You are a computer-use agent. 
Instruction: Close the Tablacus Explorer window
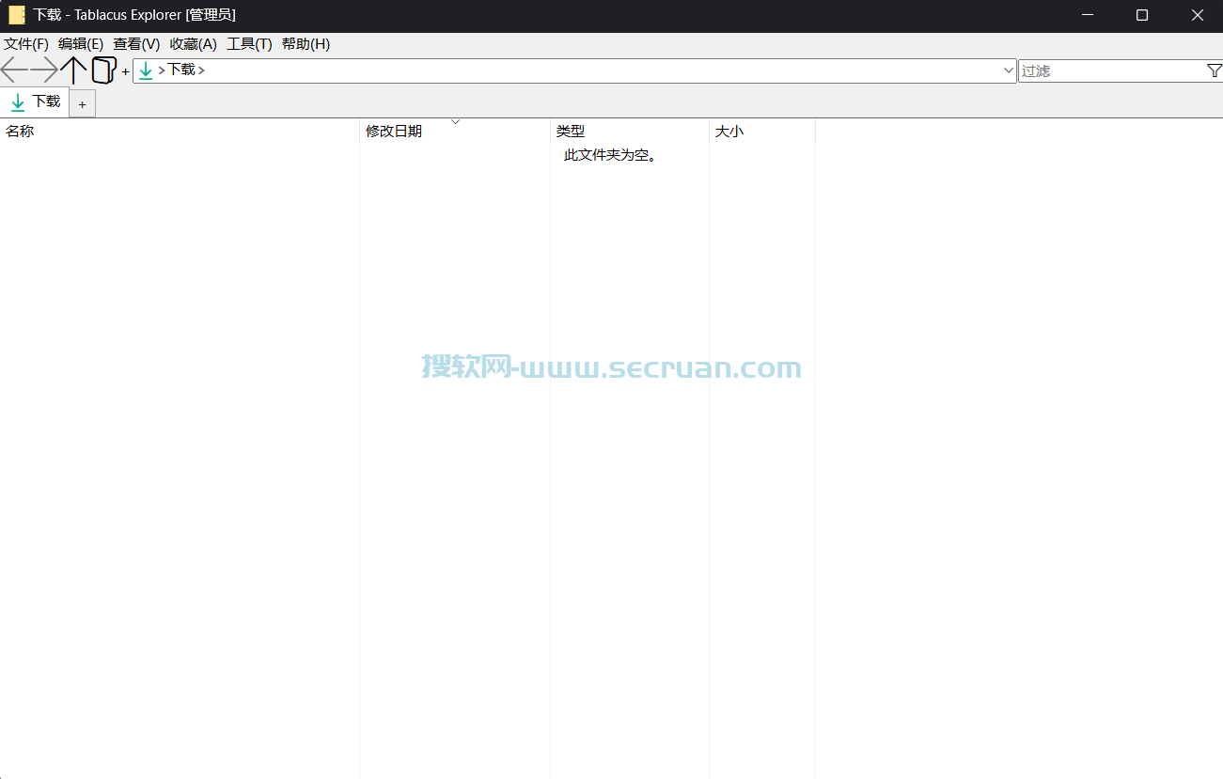point(1197,15)
